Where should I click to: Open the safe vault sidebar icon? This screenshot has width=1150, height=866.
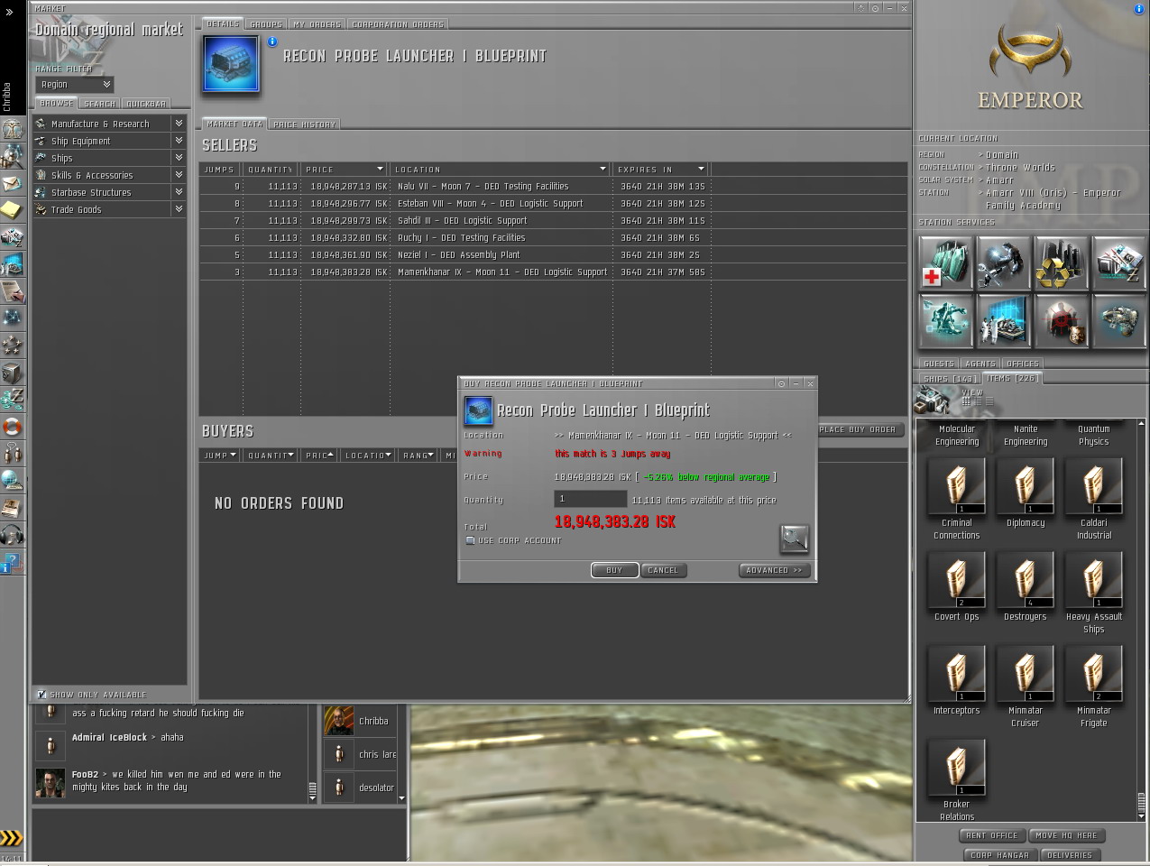click(x=13, y=373)
